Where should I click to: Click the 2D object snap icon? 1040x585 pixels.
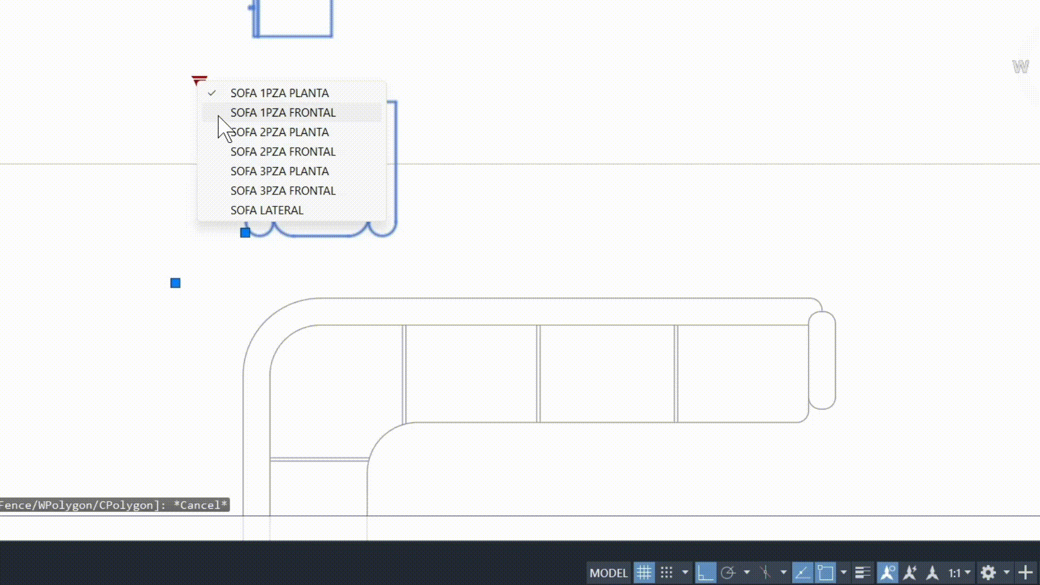tap(825, 573)
